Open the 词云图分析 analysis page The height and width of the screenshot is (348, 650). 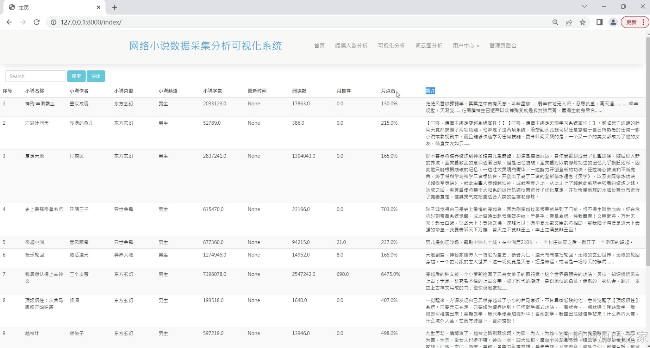coord(429,45)
